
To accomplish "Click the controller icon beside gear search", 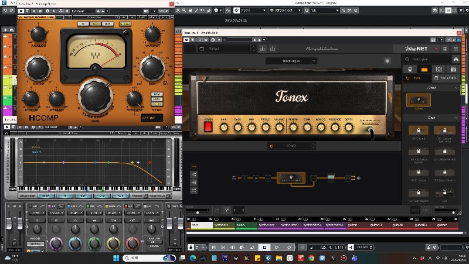I will [x=456, y=59].
